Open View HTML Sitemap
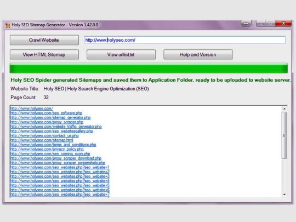 click(x=44, y=55)
